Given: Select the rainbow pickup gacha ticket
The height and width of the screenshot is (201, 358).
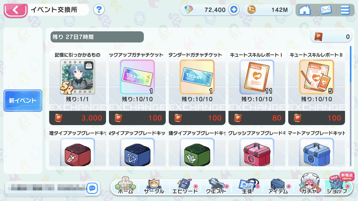Looking at the screenshot, I should [x=137, y=77].
